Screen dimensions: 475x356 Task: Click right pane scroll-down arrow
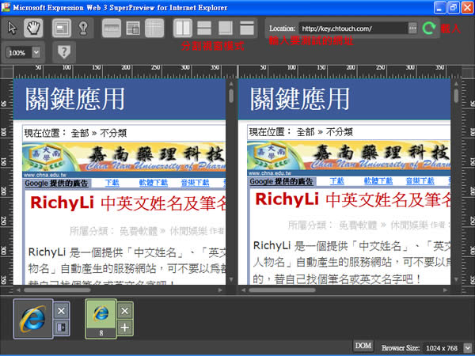coord(456,279)
